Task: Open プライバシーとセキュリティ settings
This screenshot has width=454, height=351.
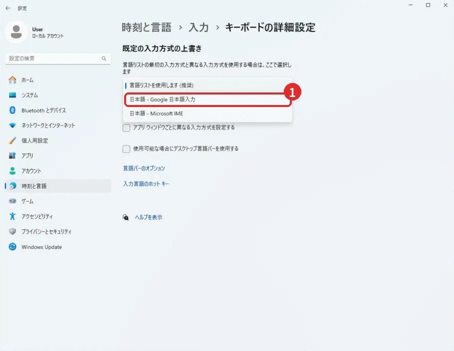Action: coord(58,231)
